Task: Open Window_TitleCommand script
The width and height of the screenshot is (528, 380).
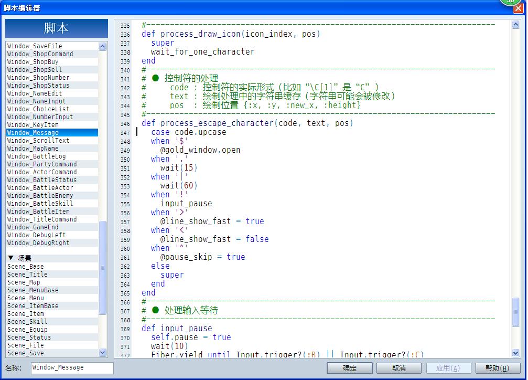Action: click(52, 219)
